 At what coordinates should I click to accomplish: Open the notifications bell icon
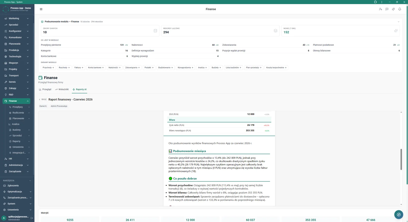click(400, 9)
